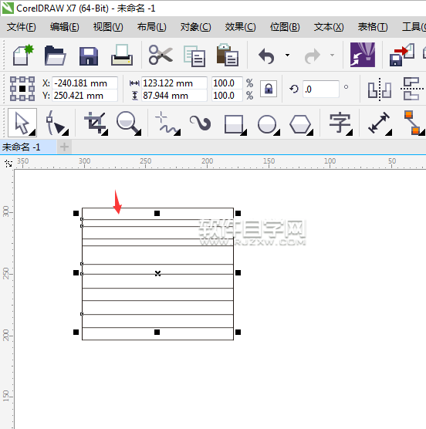Select the Crop tool

95,123
